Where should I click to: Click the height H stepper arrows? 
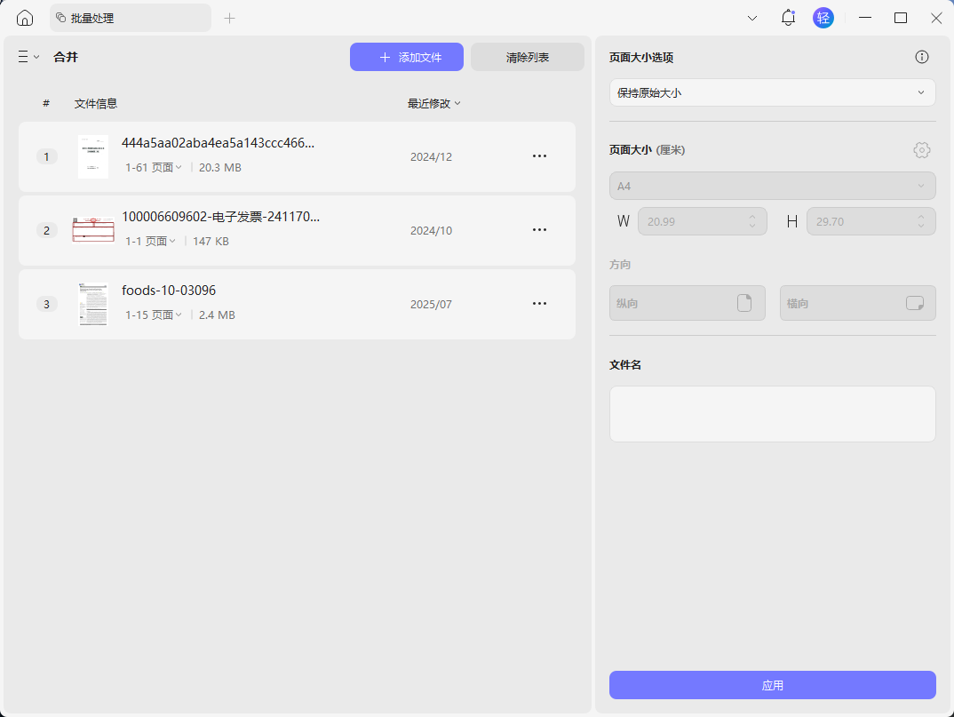921,221
